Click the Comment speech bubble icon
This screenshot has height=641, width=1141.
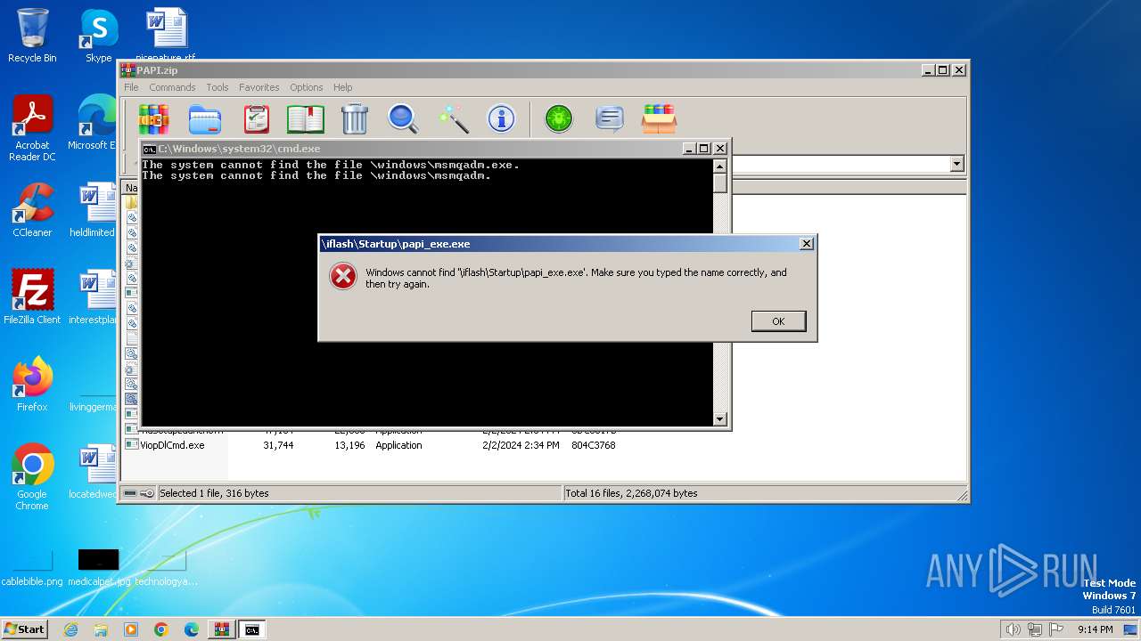click(x=610, y=118)
